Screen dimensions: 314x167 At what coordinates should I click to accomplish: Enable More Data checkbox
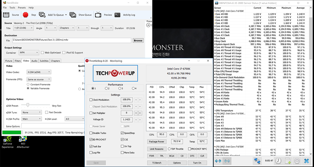tap(122, 153)
